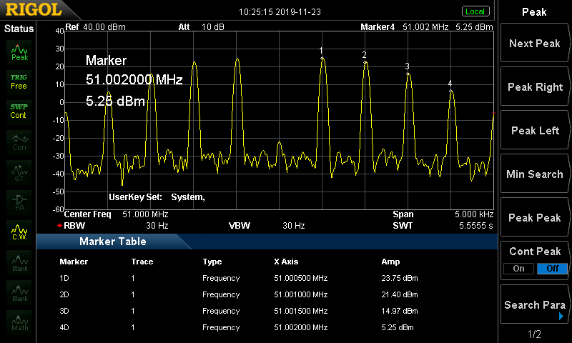The width and height of the screenshot is (572, 343).
Task: Select the TRIG Free status icon
Action: (x=19, y=81)
